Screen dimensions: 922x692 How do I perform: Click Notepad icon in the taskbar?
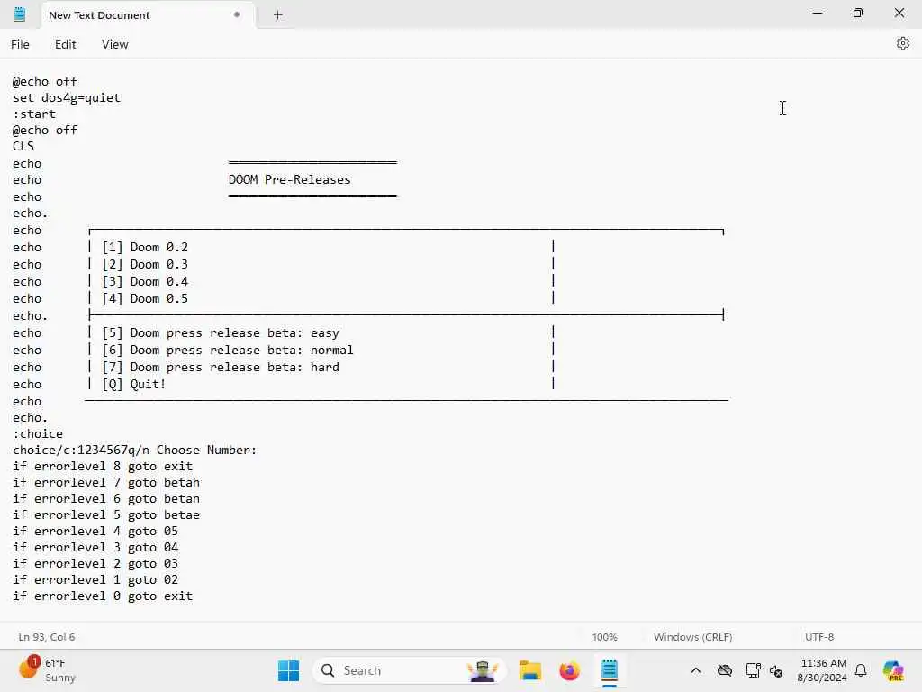pyautogui.click(x=610, y=670)
